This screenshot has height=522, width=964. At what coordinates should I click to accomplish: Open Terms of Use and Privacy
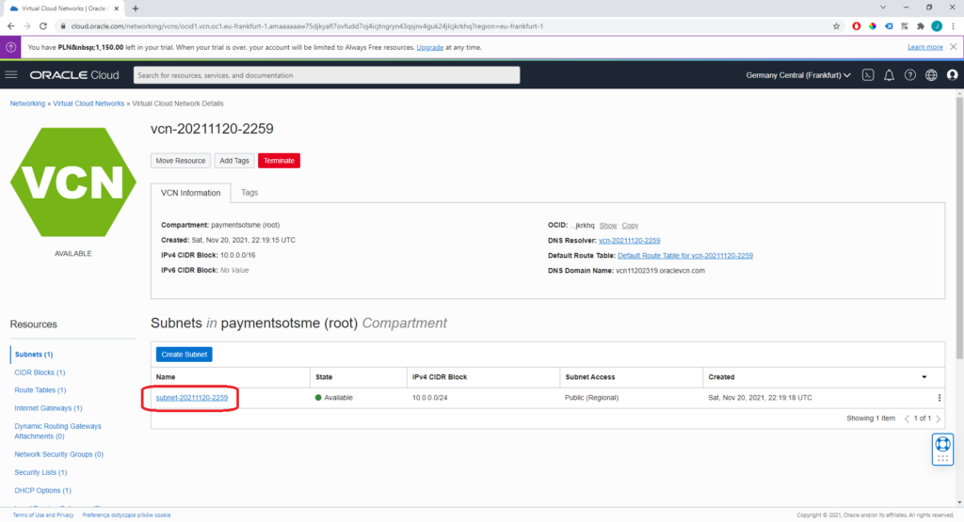[43, 515]
